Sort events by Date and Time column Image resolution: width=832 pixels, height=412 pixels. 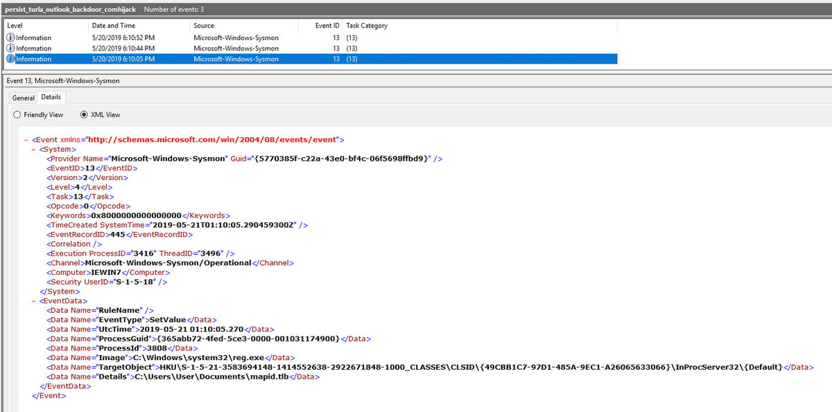click(x=139, y=26)
